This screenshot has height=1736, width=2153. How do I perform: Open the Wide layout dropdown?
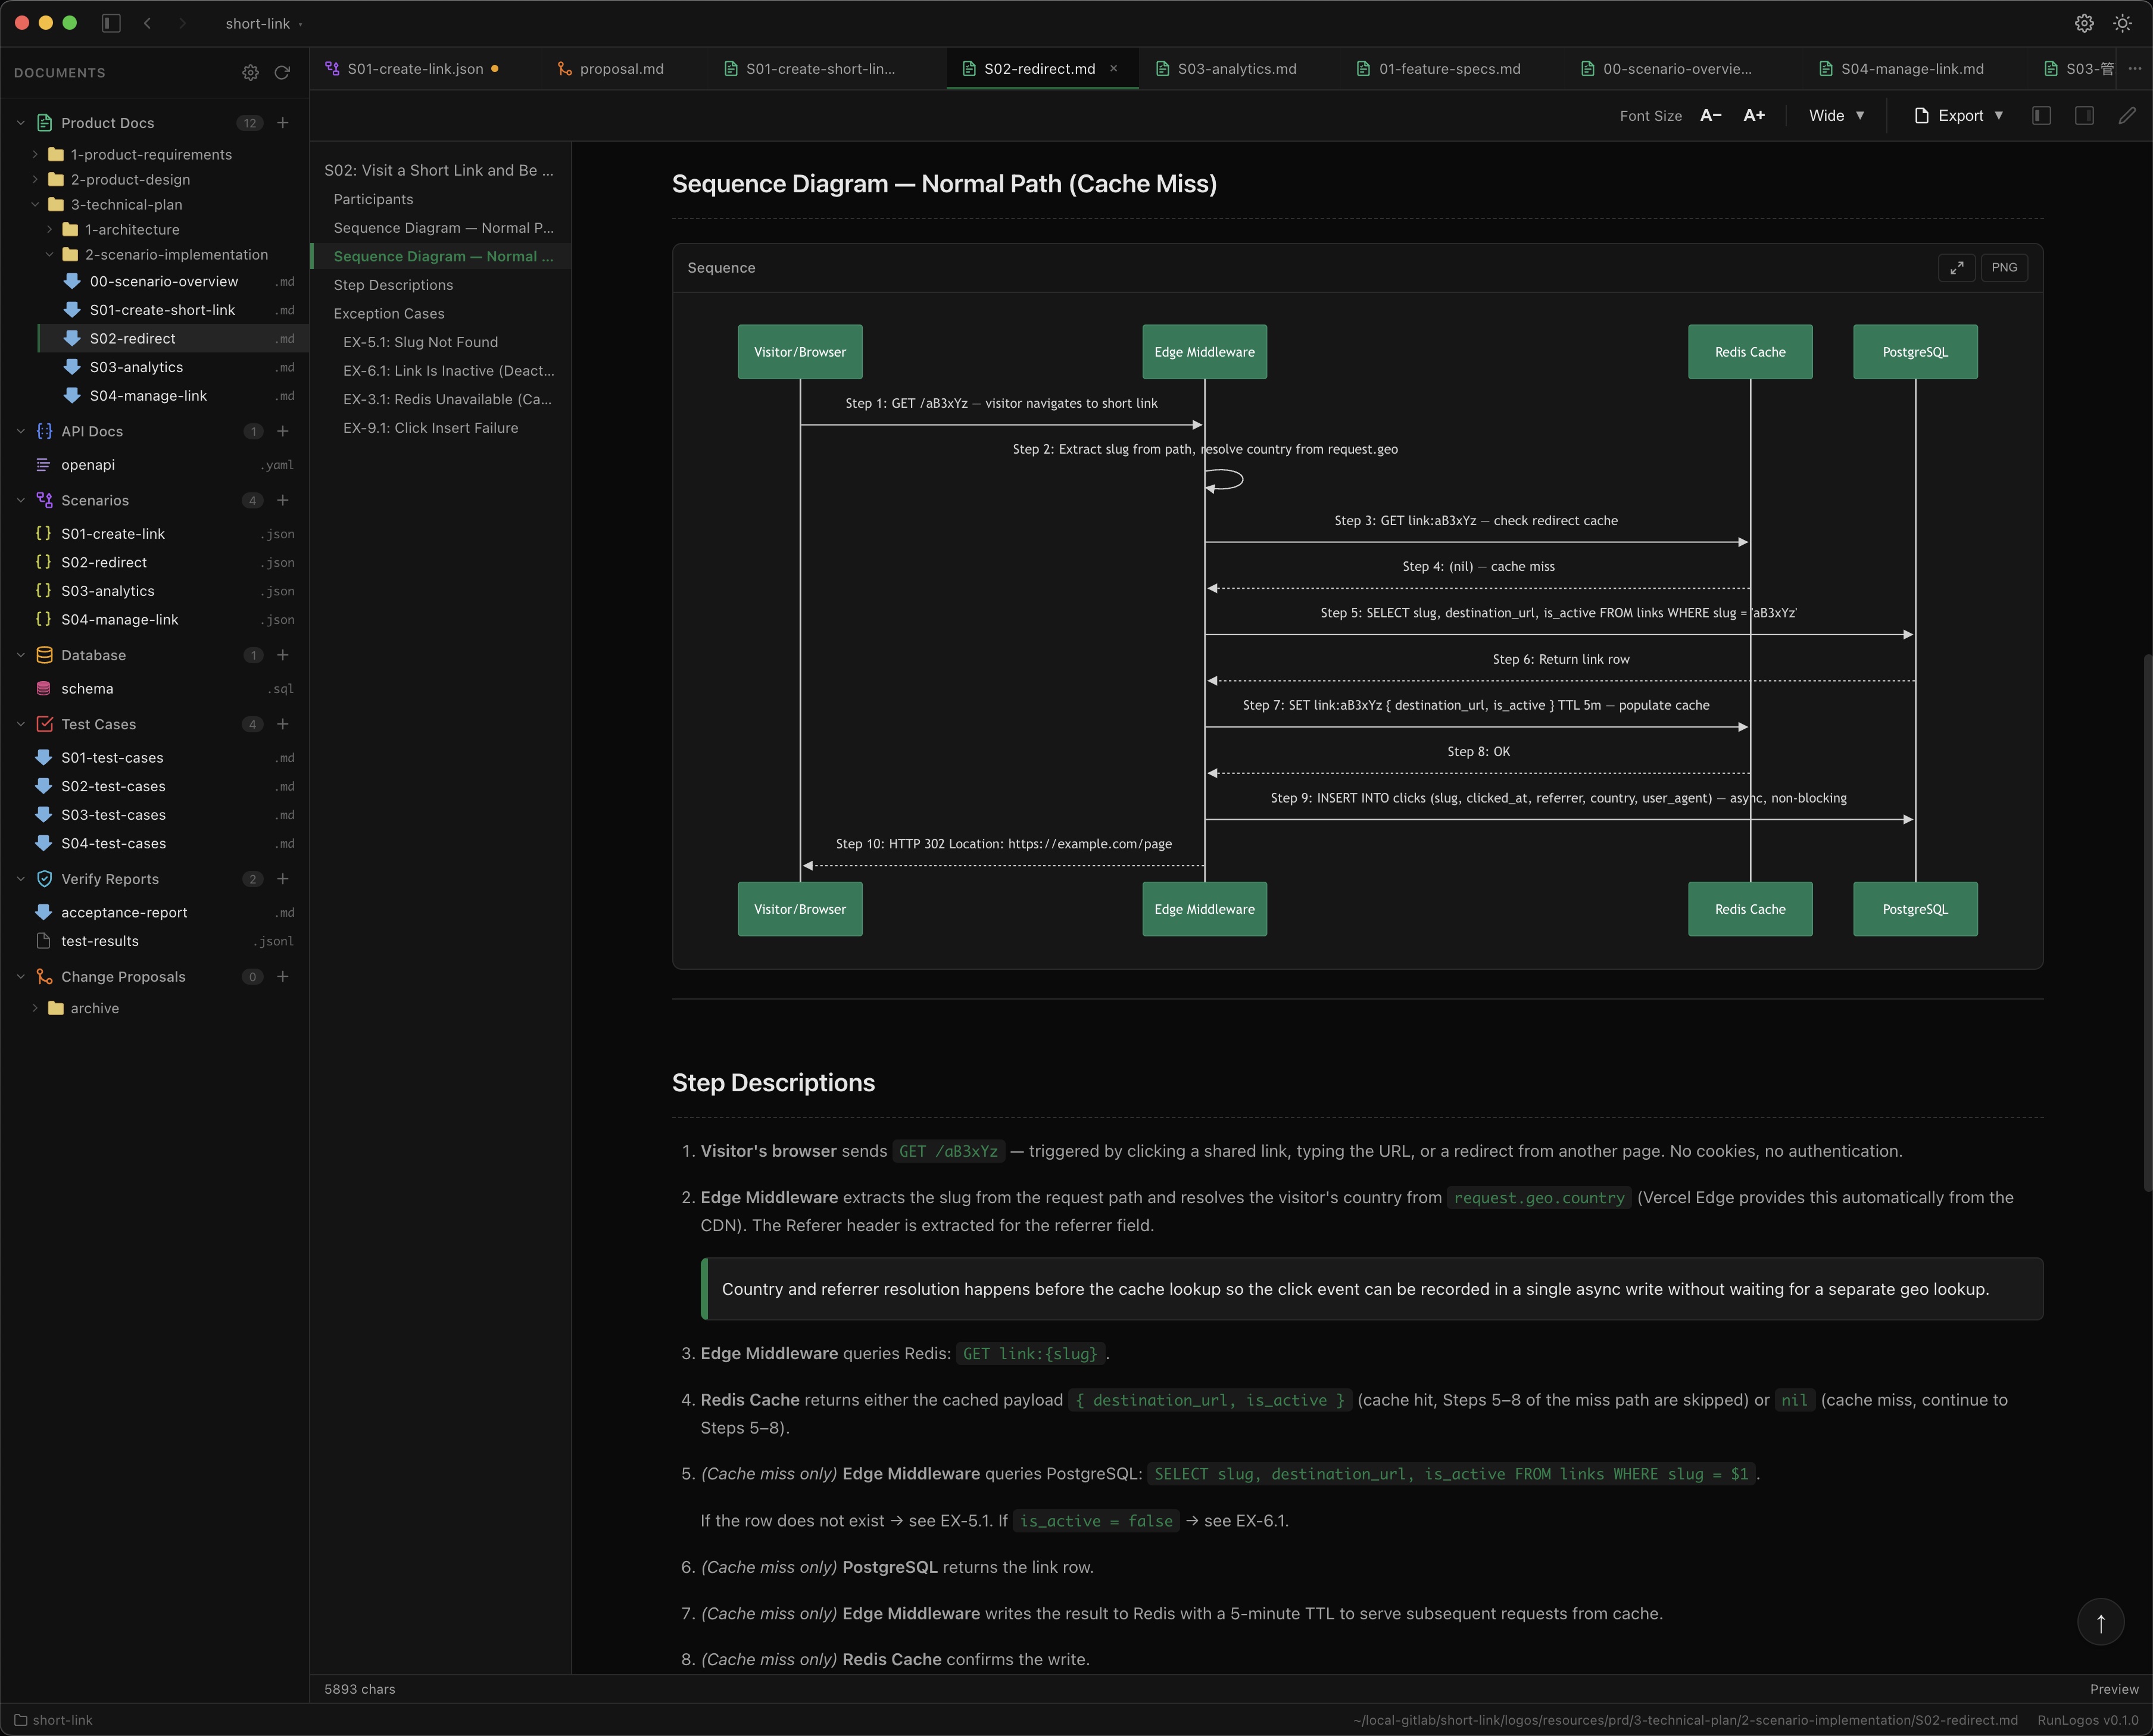[1834, 115]
